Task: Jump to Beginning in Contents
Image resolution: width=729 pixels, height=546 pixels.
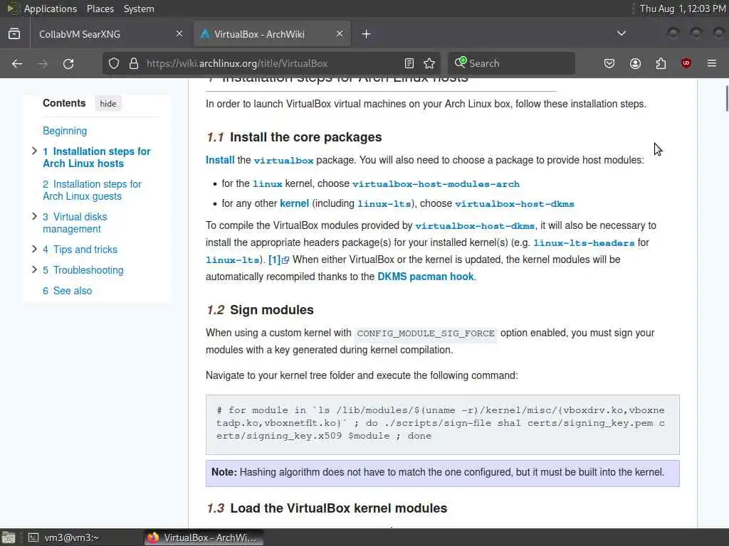Action: [65, 131]
